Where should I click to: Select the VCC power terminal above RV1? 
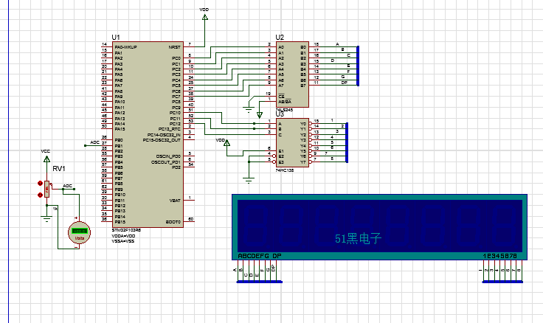46,159
